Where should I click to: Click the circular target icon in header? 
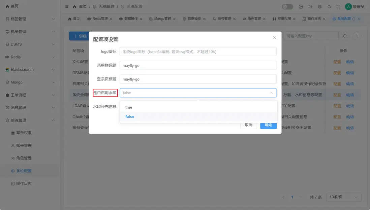[301, 7]
